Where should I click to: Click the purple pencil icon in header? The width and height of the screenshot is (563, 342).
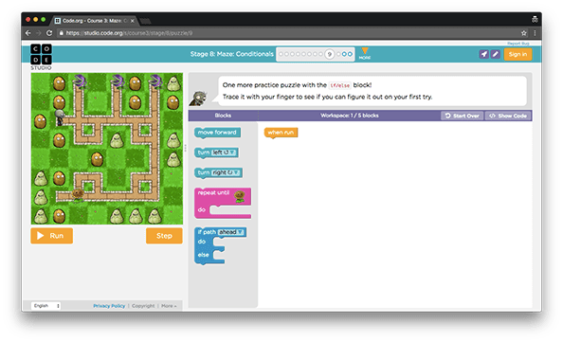pos(495,54)
